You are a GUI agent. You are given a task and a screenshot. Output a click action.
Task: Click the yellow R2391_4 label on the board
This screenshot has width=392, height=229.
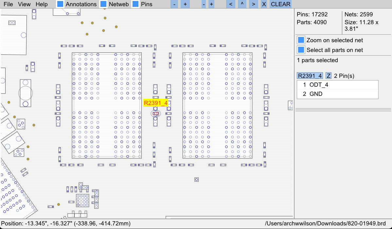tap(156, 103)
